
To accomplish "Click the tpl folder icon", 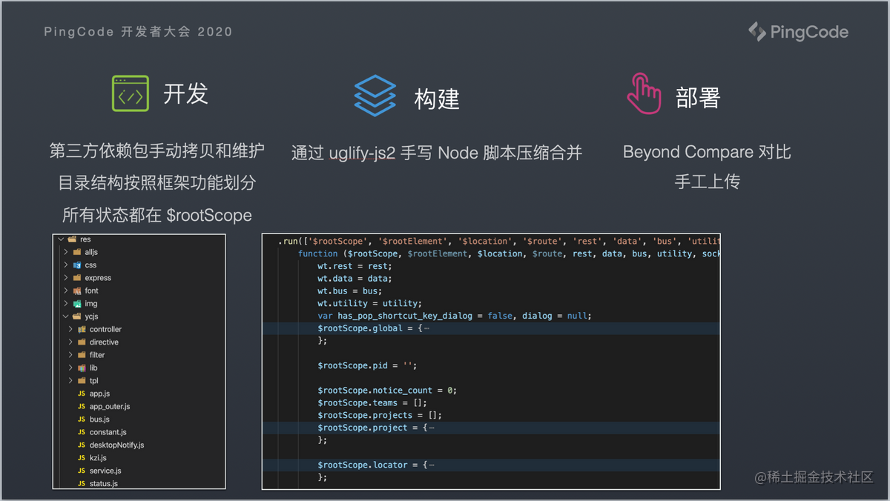I will (x=82, y=380).
